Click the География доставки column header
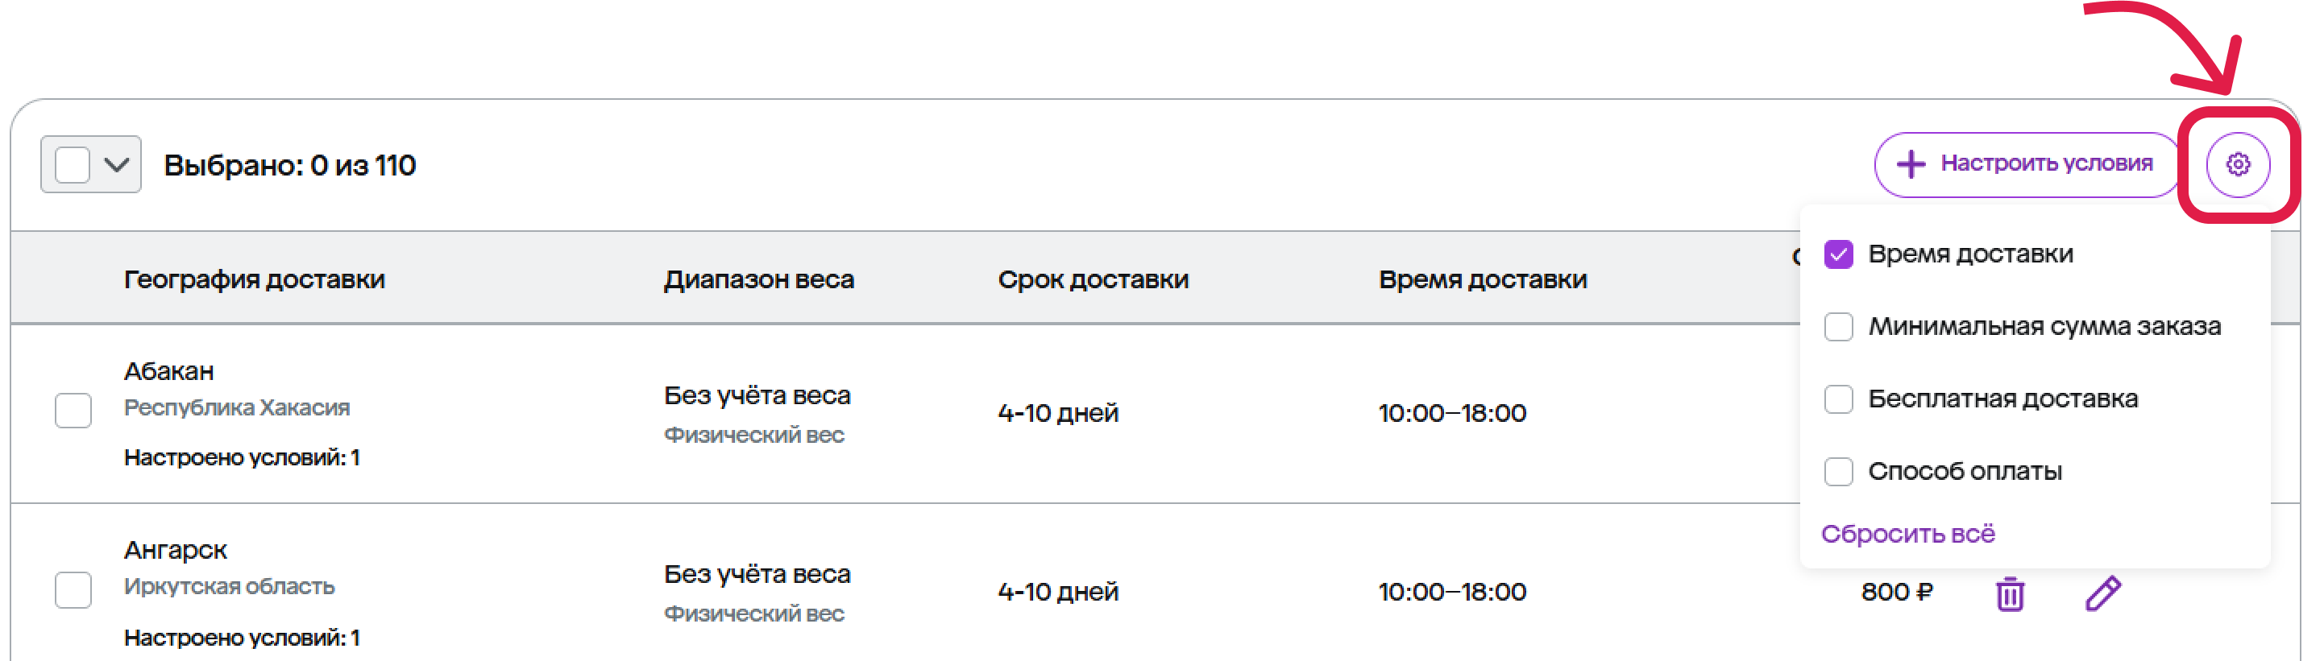This screenshot has height=661, width=2324. pos(255,279)
